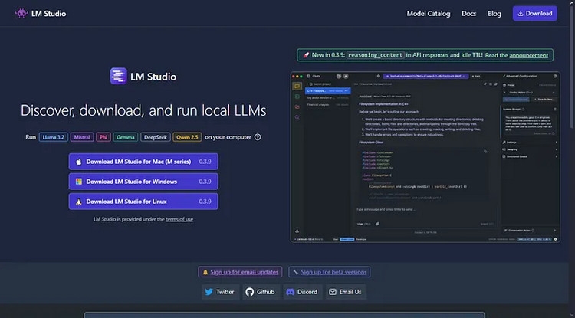Download LM Studio for Mac (M series)
The width and height of the screenshot is (575, 318).
pos(143,162)
